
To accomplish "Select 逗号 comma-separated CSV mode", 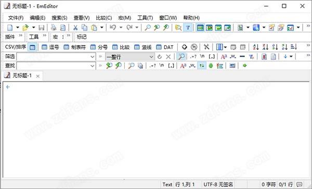I will coord(50,47).
